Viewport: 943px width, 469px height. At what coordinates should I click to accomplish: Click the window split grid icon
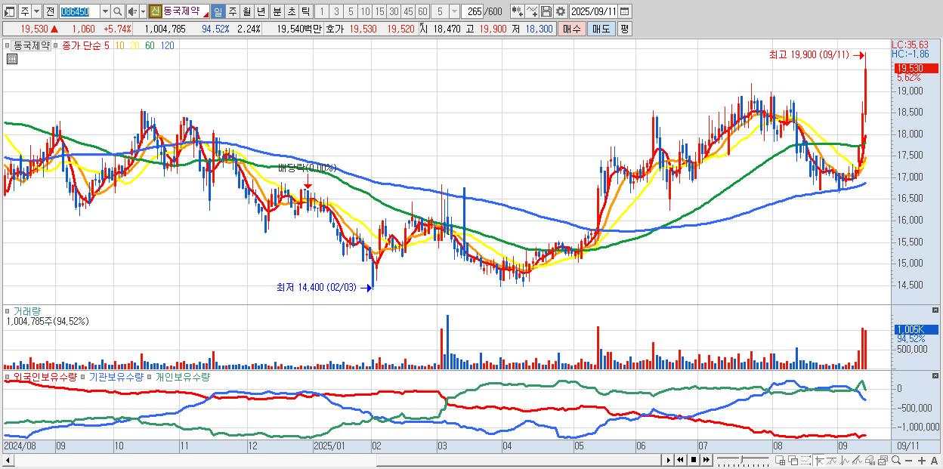point(781,460)
